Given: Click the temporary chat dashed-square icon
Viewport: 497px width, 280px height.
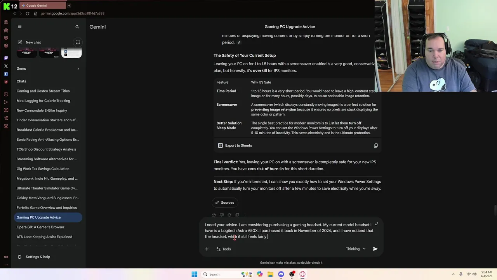Looking at the screenshot, I should (x=78, y=42).
